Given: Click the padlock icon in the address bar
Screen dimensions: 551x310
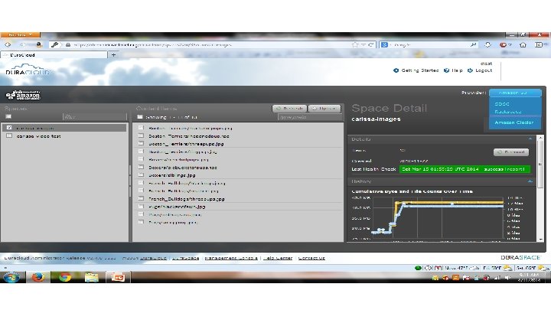Looking at the screenshot, I should [x=68, y=45].
